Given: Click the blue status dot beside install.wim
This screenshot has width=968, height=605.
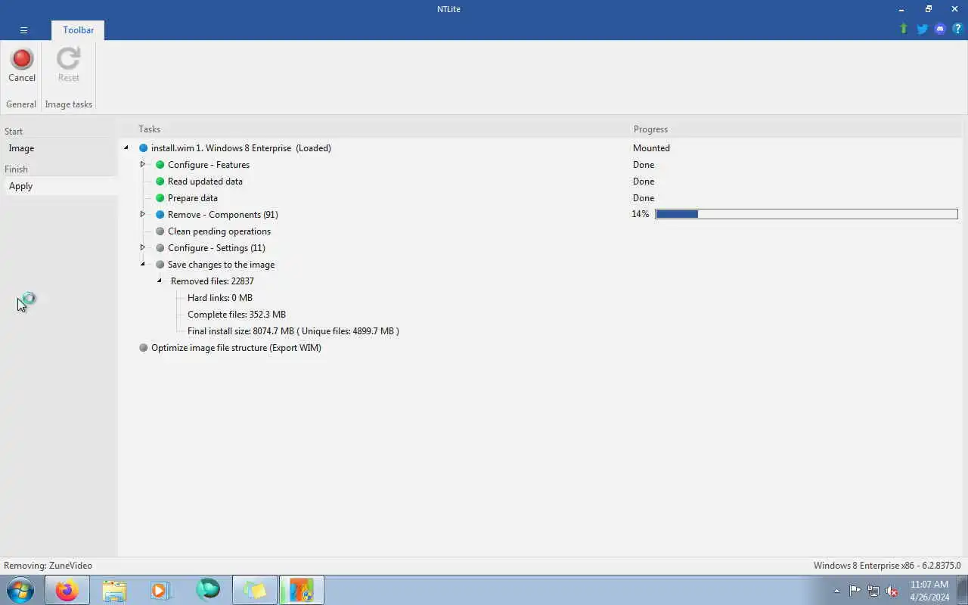Looking at the screenshot, I should click(x=143, y=148).
